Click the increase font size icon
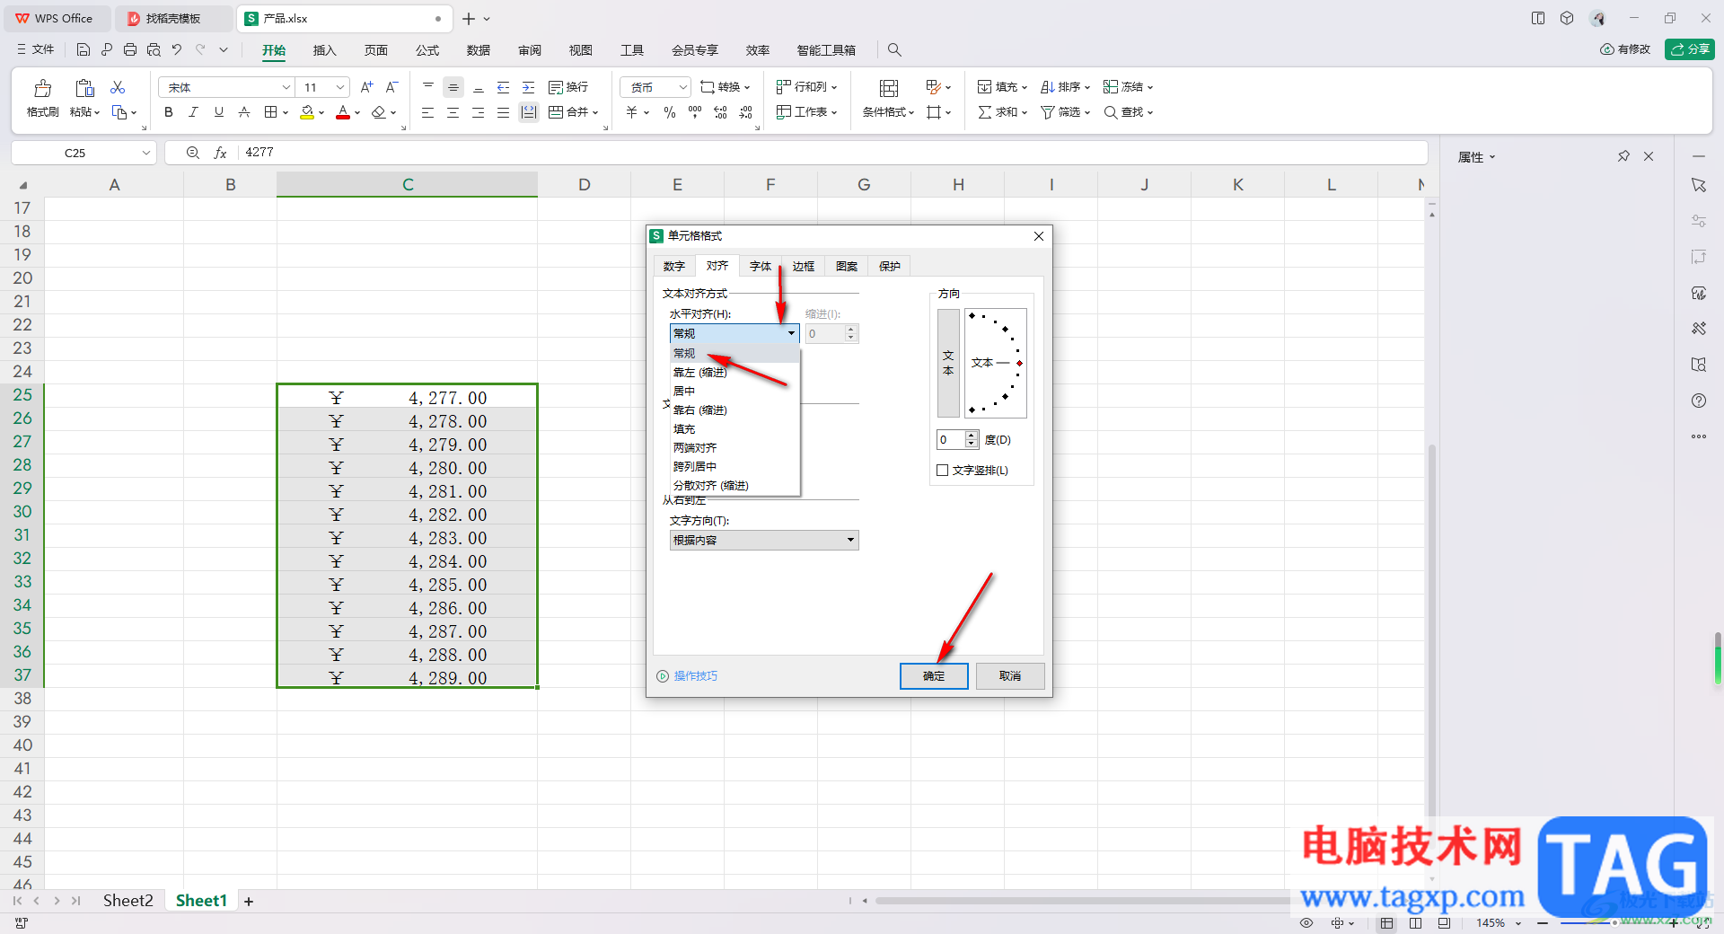 click(x=366, y=87)
